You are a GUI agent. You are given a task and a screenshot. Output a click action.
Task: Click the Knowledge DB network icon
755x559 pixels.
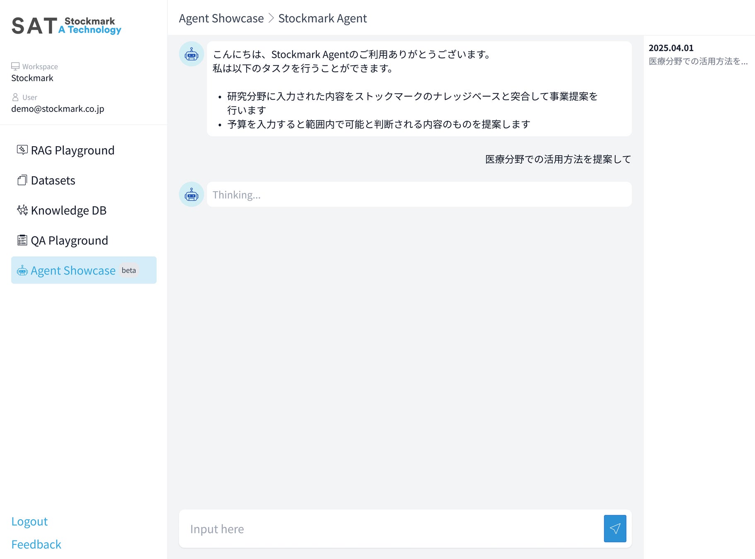(22, 210)
